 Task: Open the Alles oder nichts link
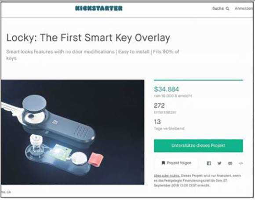pos(167,175)
